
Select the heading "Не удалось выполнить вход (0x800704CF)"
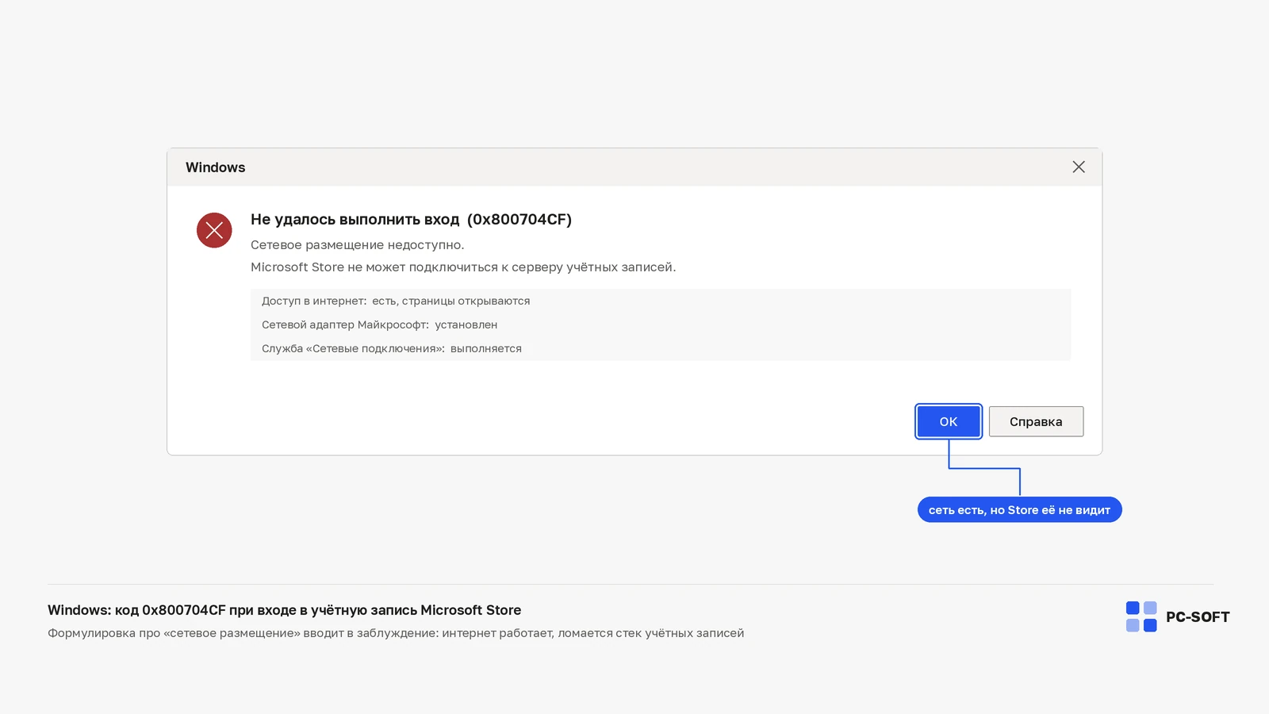pyautogui.click(x=411, y=220)
